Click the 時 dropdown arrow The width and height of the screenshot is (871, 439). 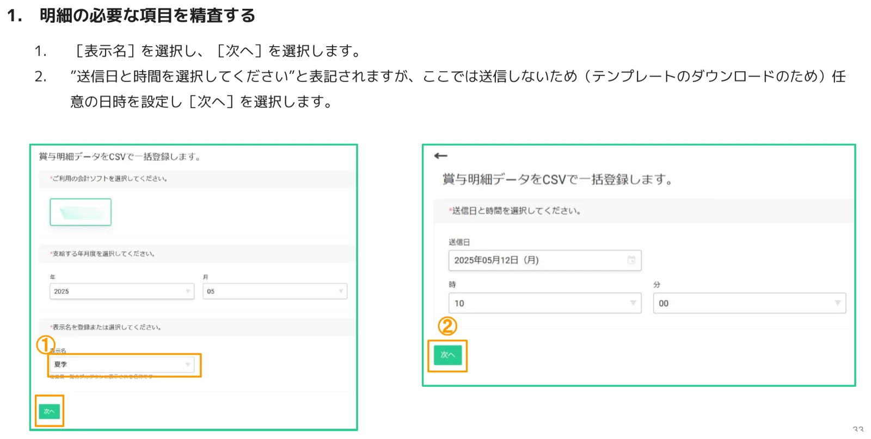tap(633, 303)
